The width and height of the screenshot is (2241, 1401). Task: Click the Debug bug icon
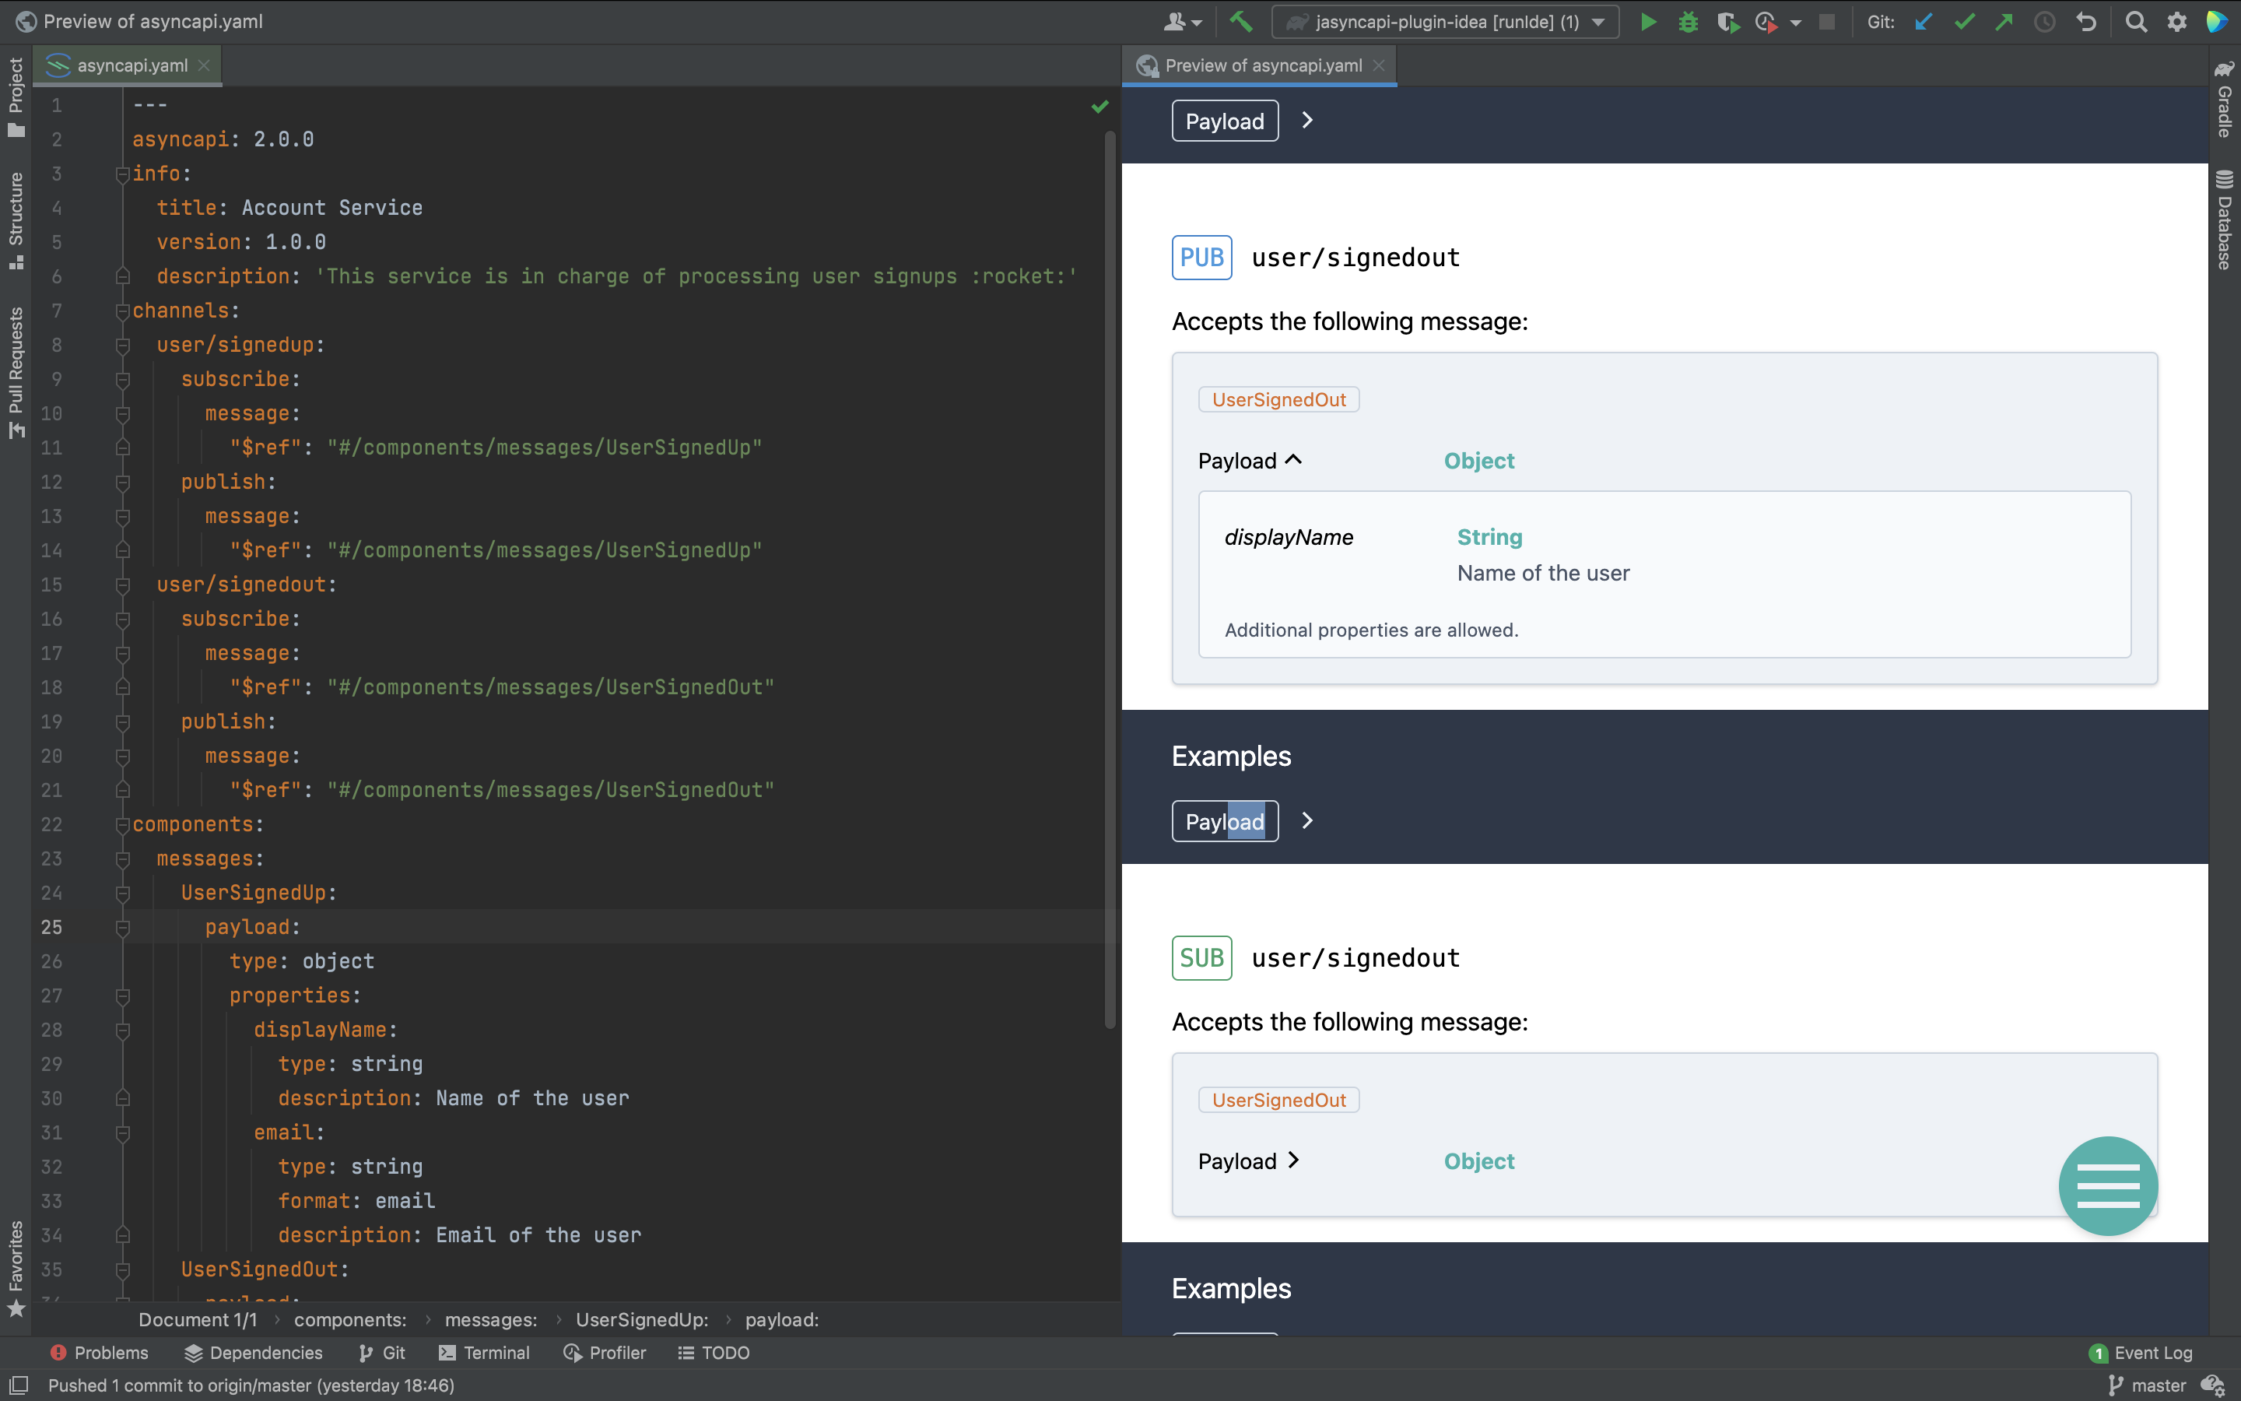pos(1687,21)
